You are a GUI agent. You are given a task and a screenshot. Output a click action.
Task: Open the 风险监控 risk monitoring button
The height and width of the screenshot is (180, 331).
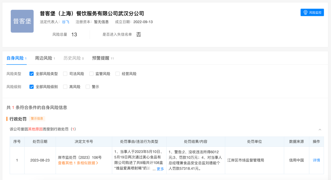tap(312, 13)
